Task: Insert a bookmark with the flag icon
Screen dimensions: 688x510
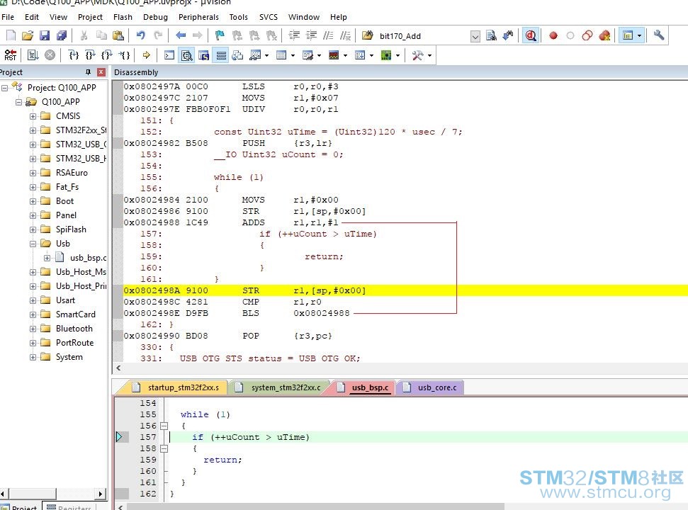Action: tap(220, 35)
